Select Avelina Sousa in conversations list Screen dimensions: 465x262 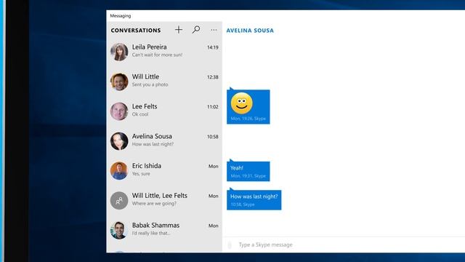tap(164, 140)
